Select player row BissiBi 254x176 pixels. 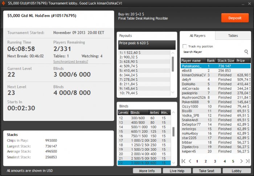pos(216,111)
